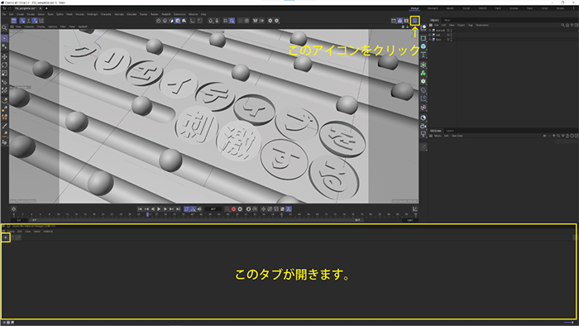Toggle the timeline sound speaker icon
This screenshot has width=579, height=326.
200,209
